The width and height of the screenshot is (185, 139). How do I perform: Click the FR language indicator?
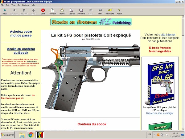[x=150, y=134]
